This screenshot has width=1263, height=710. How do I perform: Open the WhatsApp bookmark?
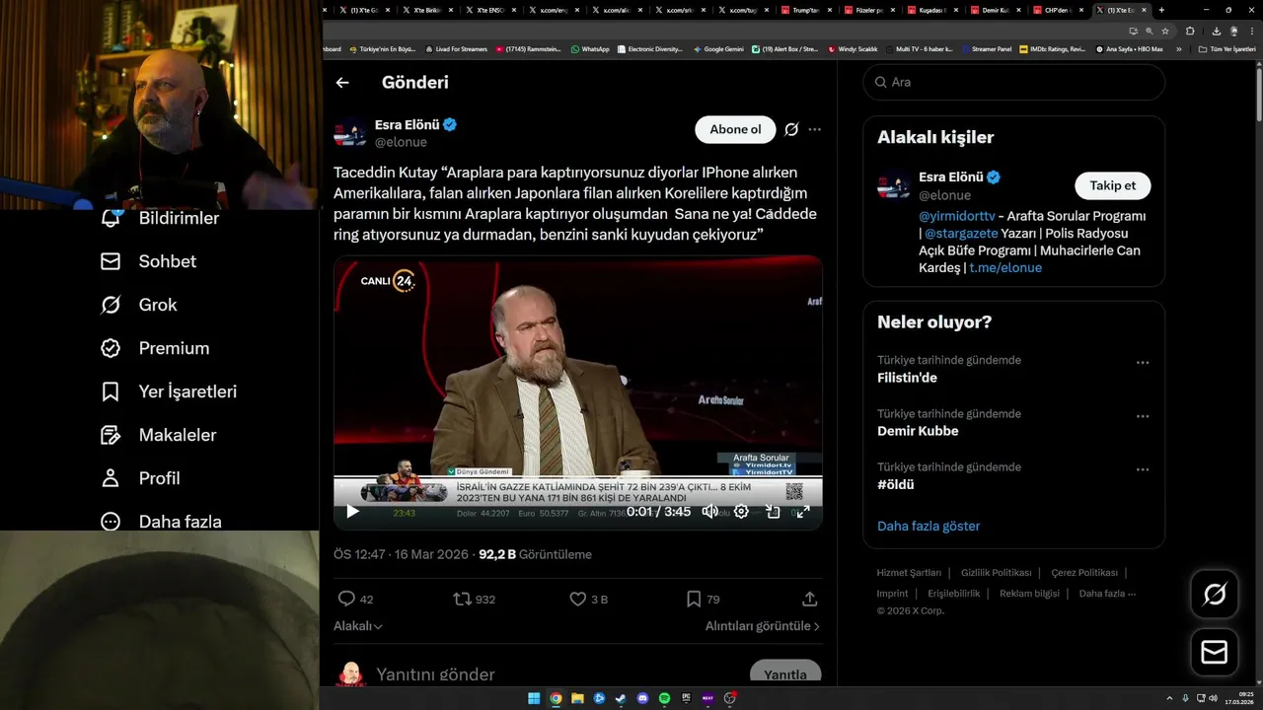point(590,48)
